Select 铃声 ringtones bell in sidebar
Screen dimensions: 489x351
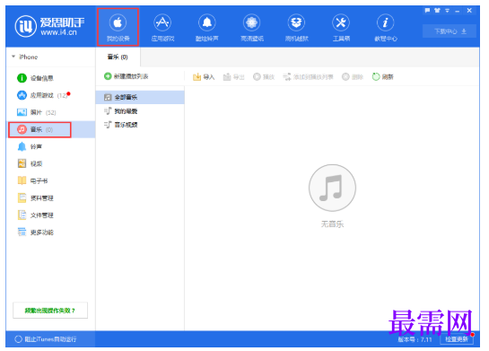pyautogui.click(x=50, y=146)
